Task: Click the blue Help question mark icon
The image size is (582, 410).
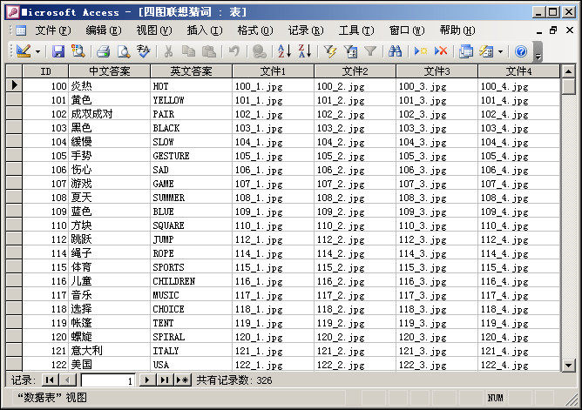Action: coord(521,51)
